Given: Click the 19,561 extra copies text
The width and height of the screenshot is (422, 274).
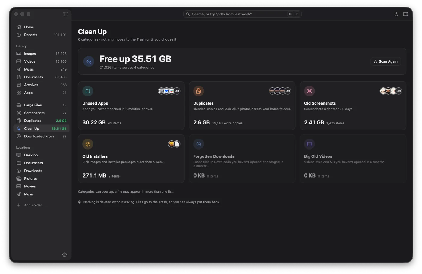Looking at the screenshot, I should [227, 123].
